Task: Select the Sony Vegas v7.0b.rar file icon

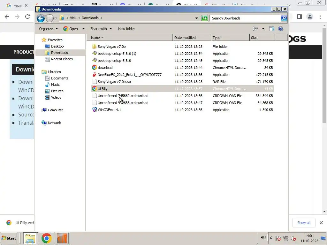Action: coord(95,82)
